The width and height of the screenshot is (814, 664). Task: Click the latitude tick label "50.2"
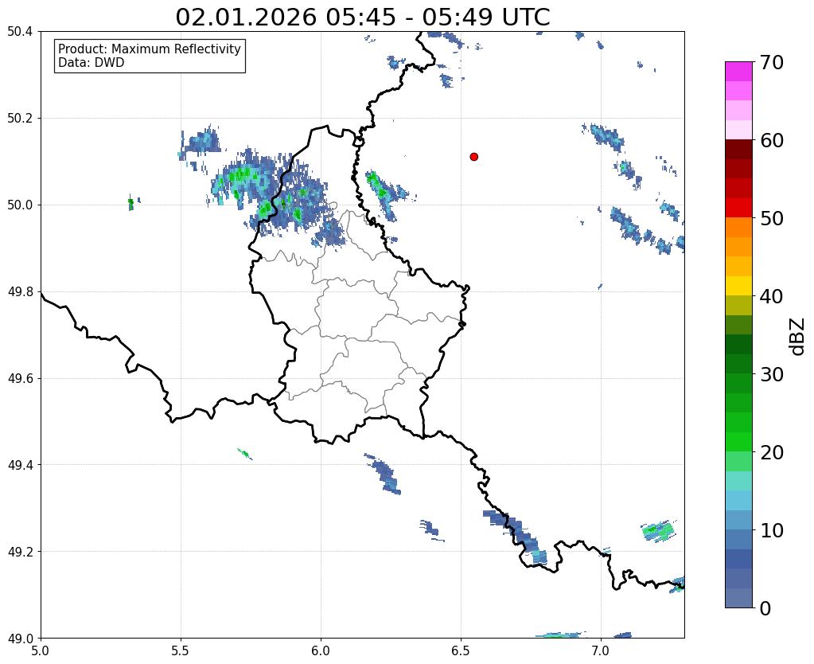point(20,119)
